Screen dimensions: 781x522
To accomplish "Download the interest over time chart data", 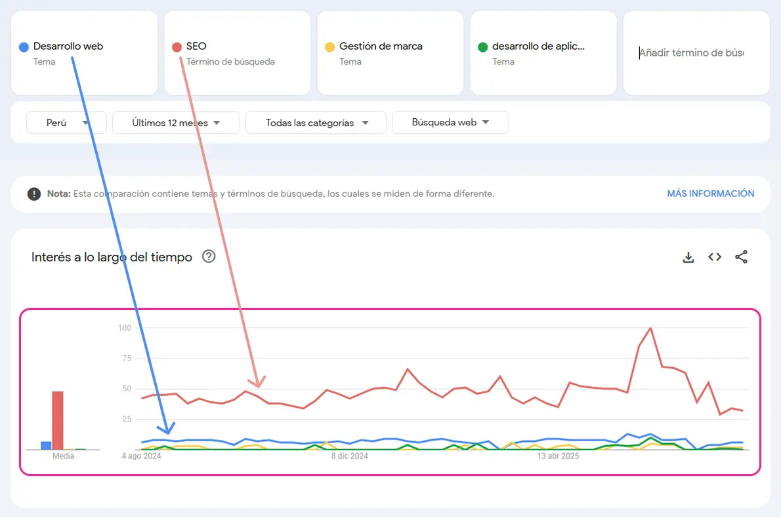I will tap(688, 257).
